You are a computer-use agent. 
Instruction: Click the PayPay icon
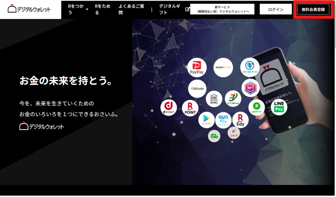197,67
